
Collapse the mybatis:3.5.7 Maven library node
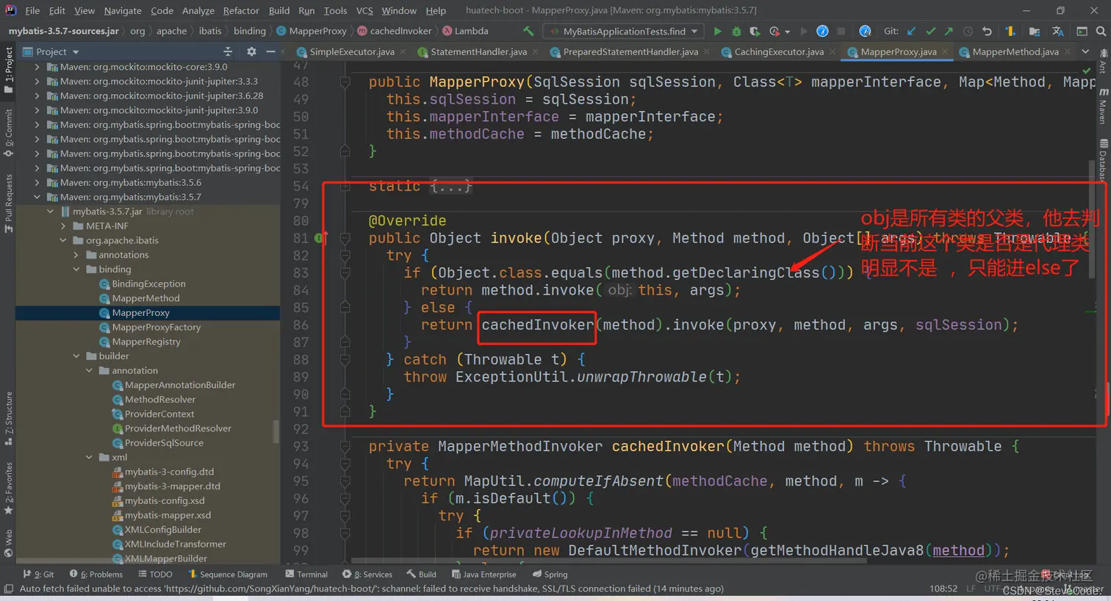(x=37, y=197)
